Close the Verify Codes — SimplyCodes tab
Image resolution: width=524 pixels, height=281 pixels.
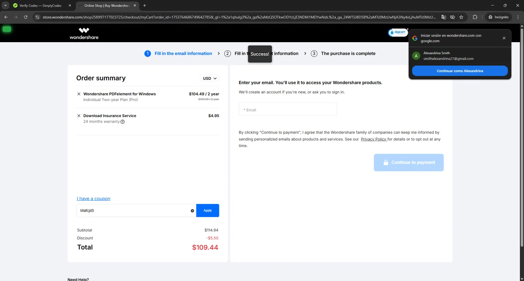point(70,6)
